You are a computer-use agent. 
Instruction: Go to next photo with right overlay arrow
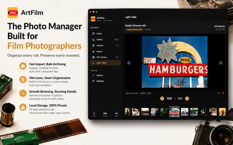(x=221, y=63)
